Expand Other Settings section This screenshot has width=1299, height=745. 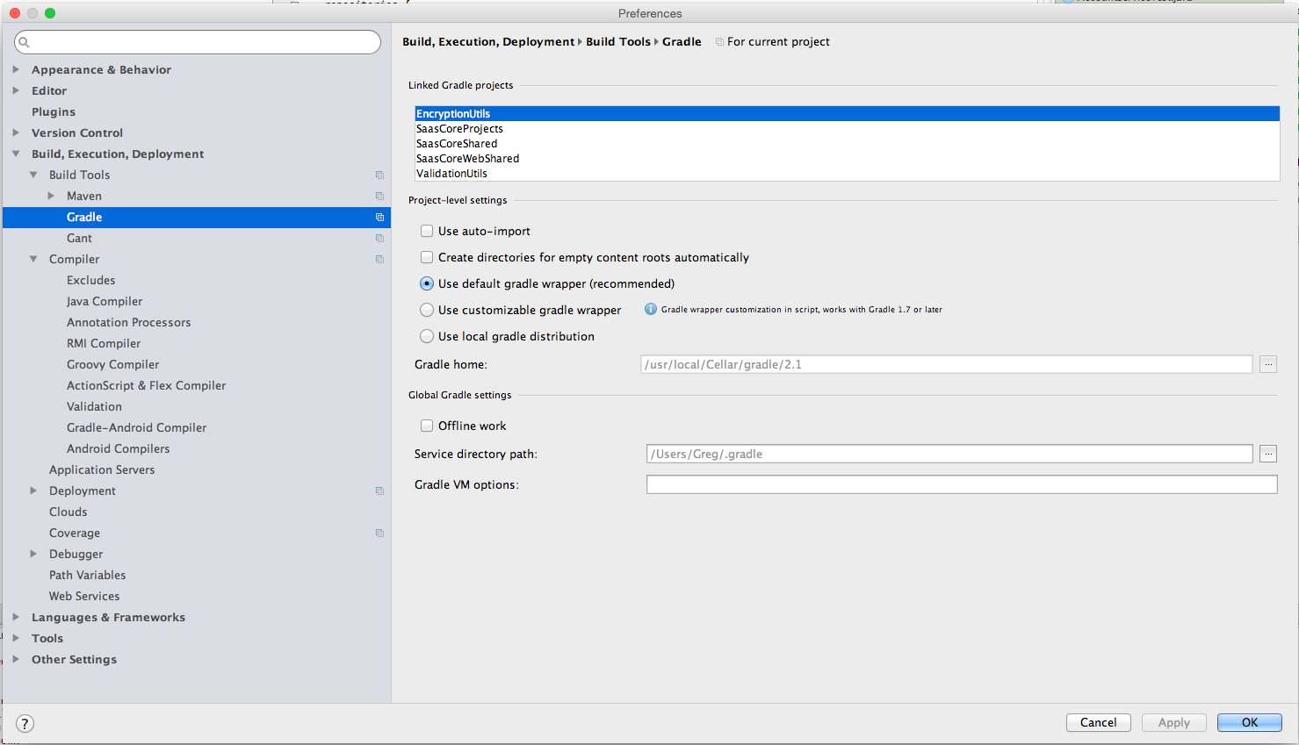16,659
